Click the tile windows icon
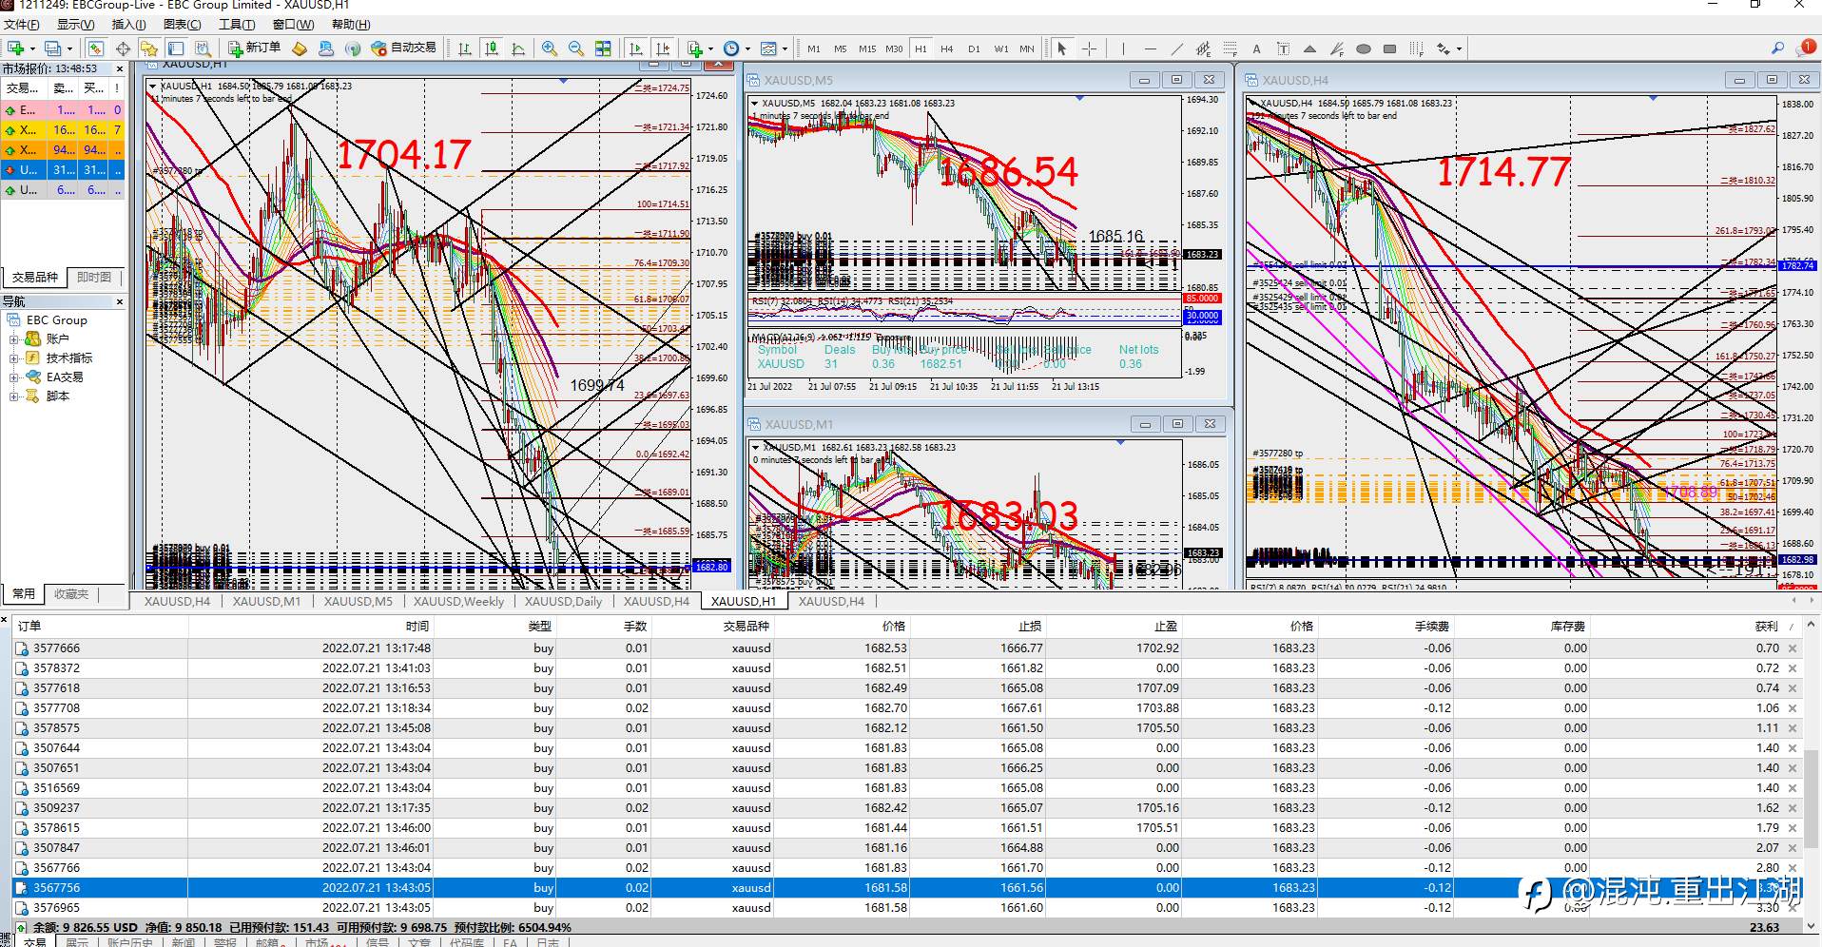1822x947 pixels. tap(603, 48)
